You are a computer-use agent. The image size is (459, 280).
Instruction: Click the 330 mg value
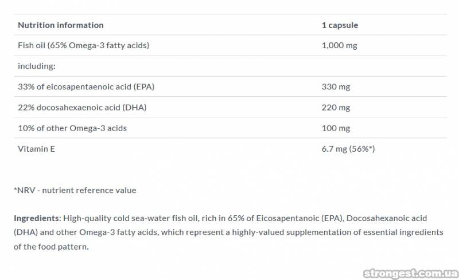336,87
